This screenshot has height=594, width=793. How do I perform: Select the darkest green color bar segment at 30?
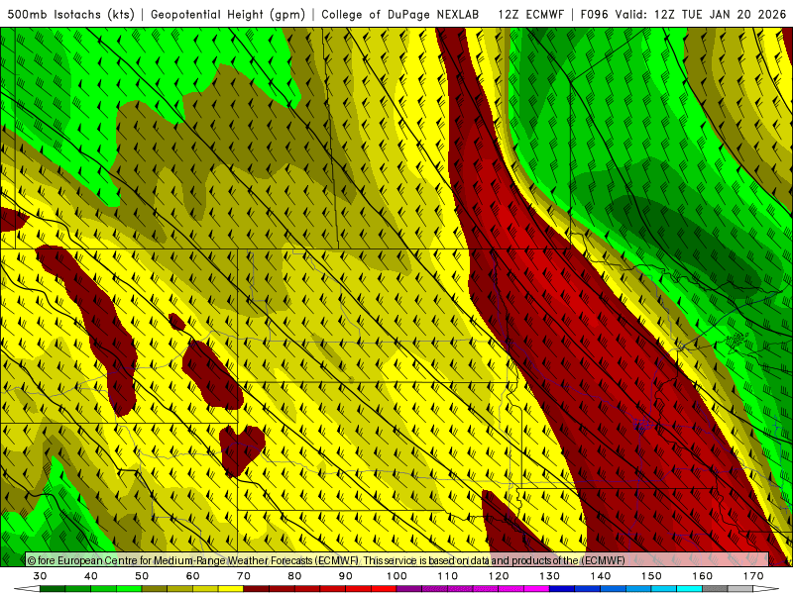click(53, 588)
